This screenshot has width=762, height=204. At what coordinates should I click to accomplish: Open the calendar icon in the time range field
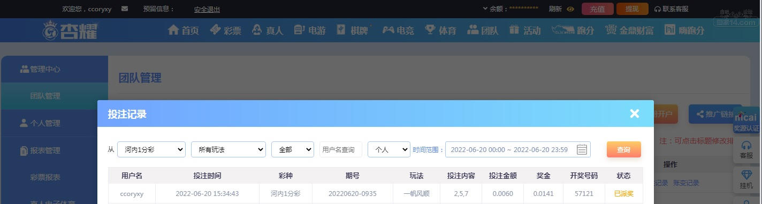click(582, 149)
